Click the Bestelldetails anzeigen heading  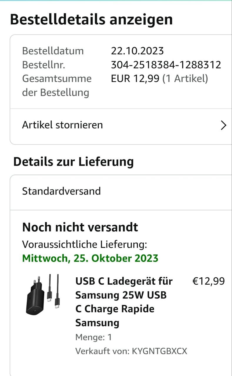91,19
